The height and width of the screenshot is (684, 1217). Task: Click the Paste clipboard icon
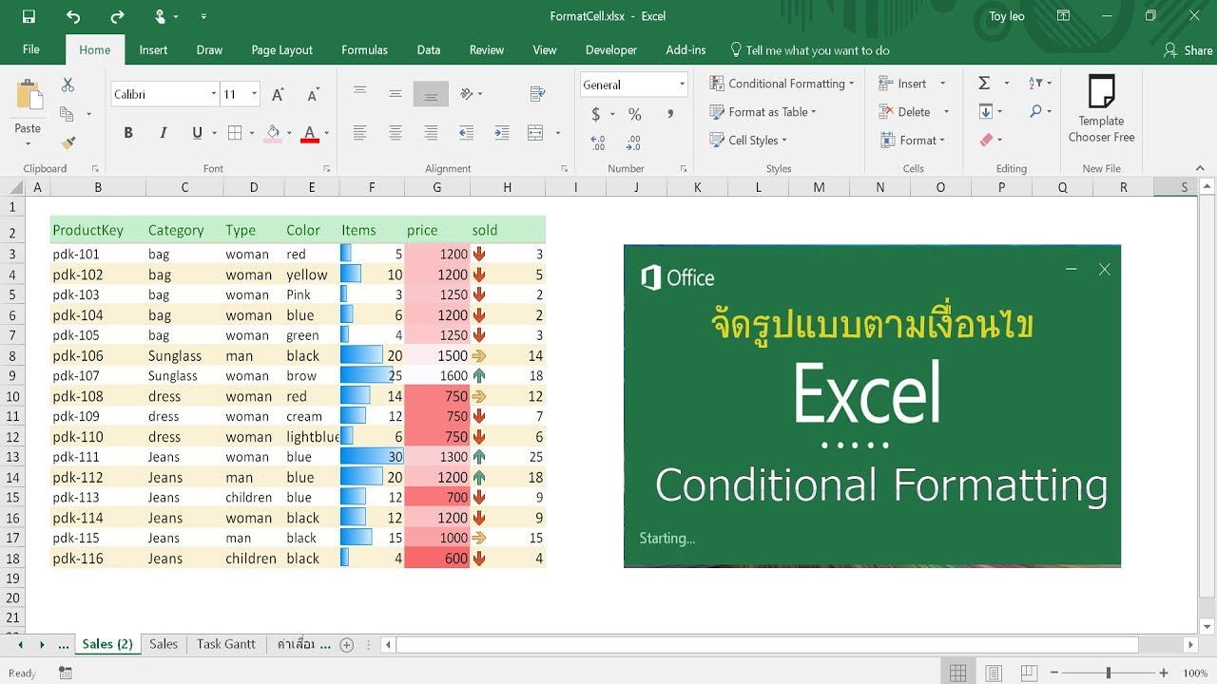tap(29, 96)
